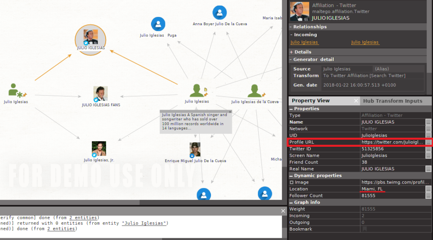Select the Property View tab

coord(310,101)
